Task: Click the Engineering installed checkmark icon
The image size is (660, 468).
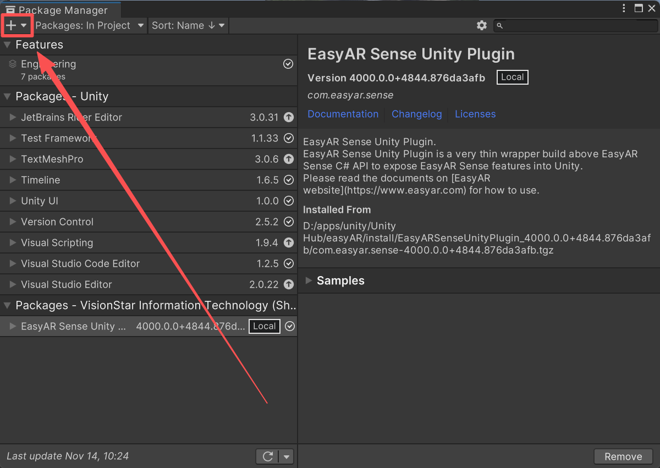Action: pyautogui.click(x=288, y=64)
